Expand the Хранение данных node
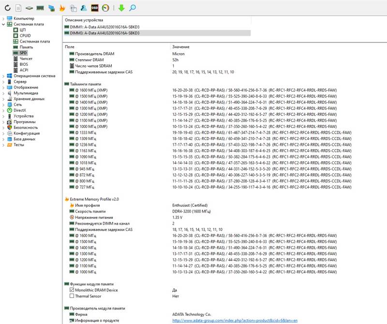The width and height of the screenshot is (387, 324). [x=3, y=99]
